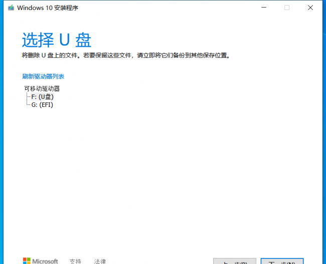Click the 上一步(B) button
The image size is (326, 264).
tap(235, 261)
